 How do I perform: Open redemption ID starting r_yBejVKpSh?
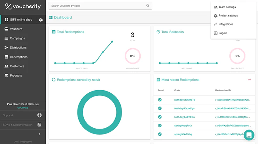click(x=233, y=125)
